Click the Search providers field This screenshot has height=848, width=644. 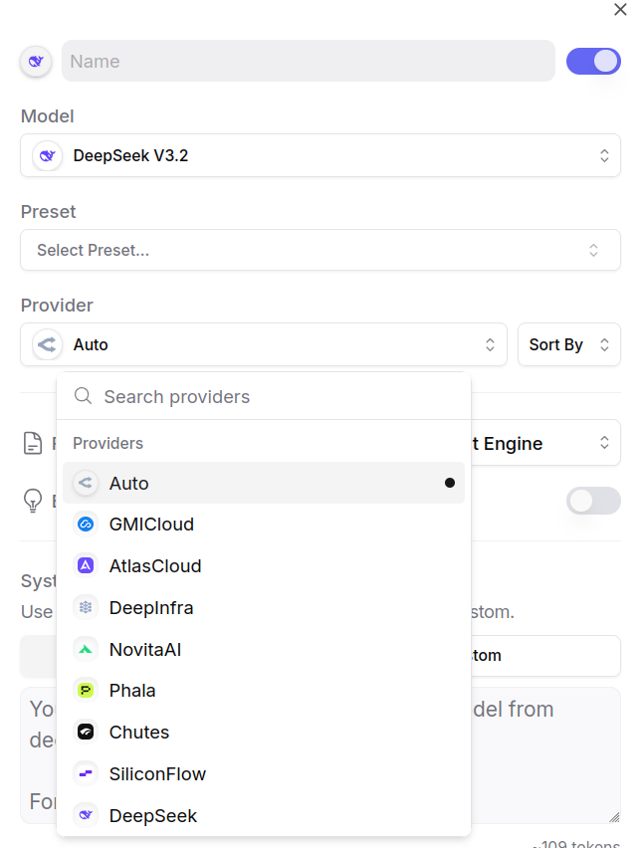coord(279,397)
